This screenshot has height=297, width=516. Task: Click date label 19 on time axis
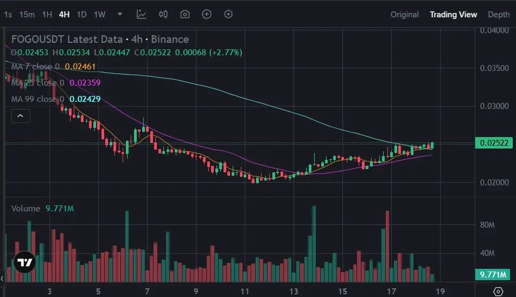click(441, 291)
